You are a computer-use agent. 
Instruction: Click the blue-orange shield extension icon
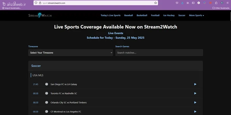(x=204, y=3)
